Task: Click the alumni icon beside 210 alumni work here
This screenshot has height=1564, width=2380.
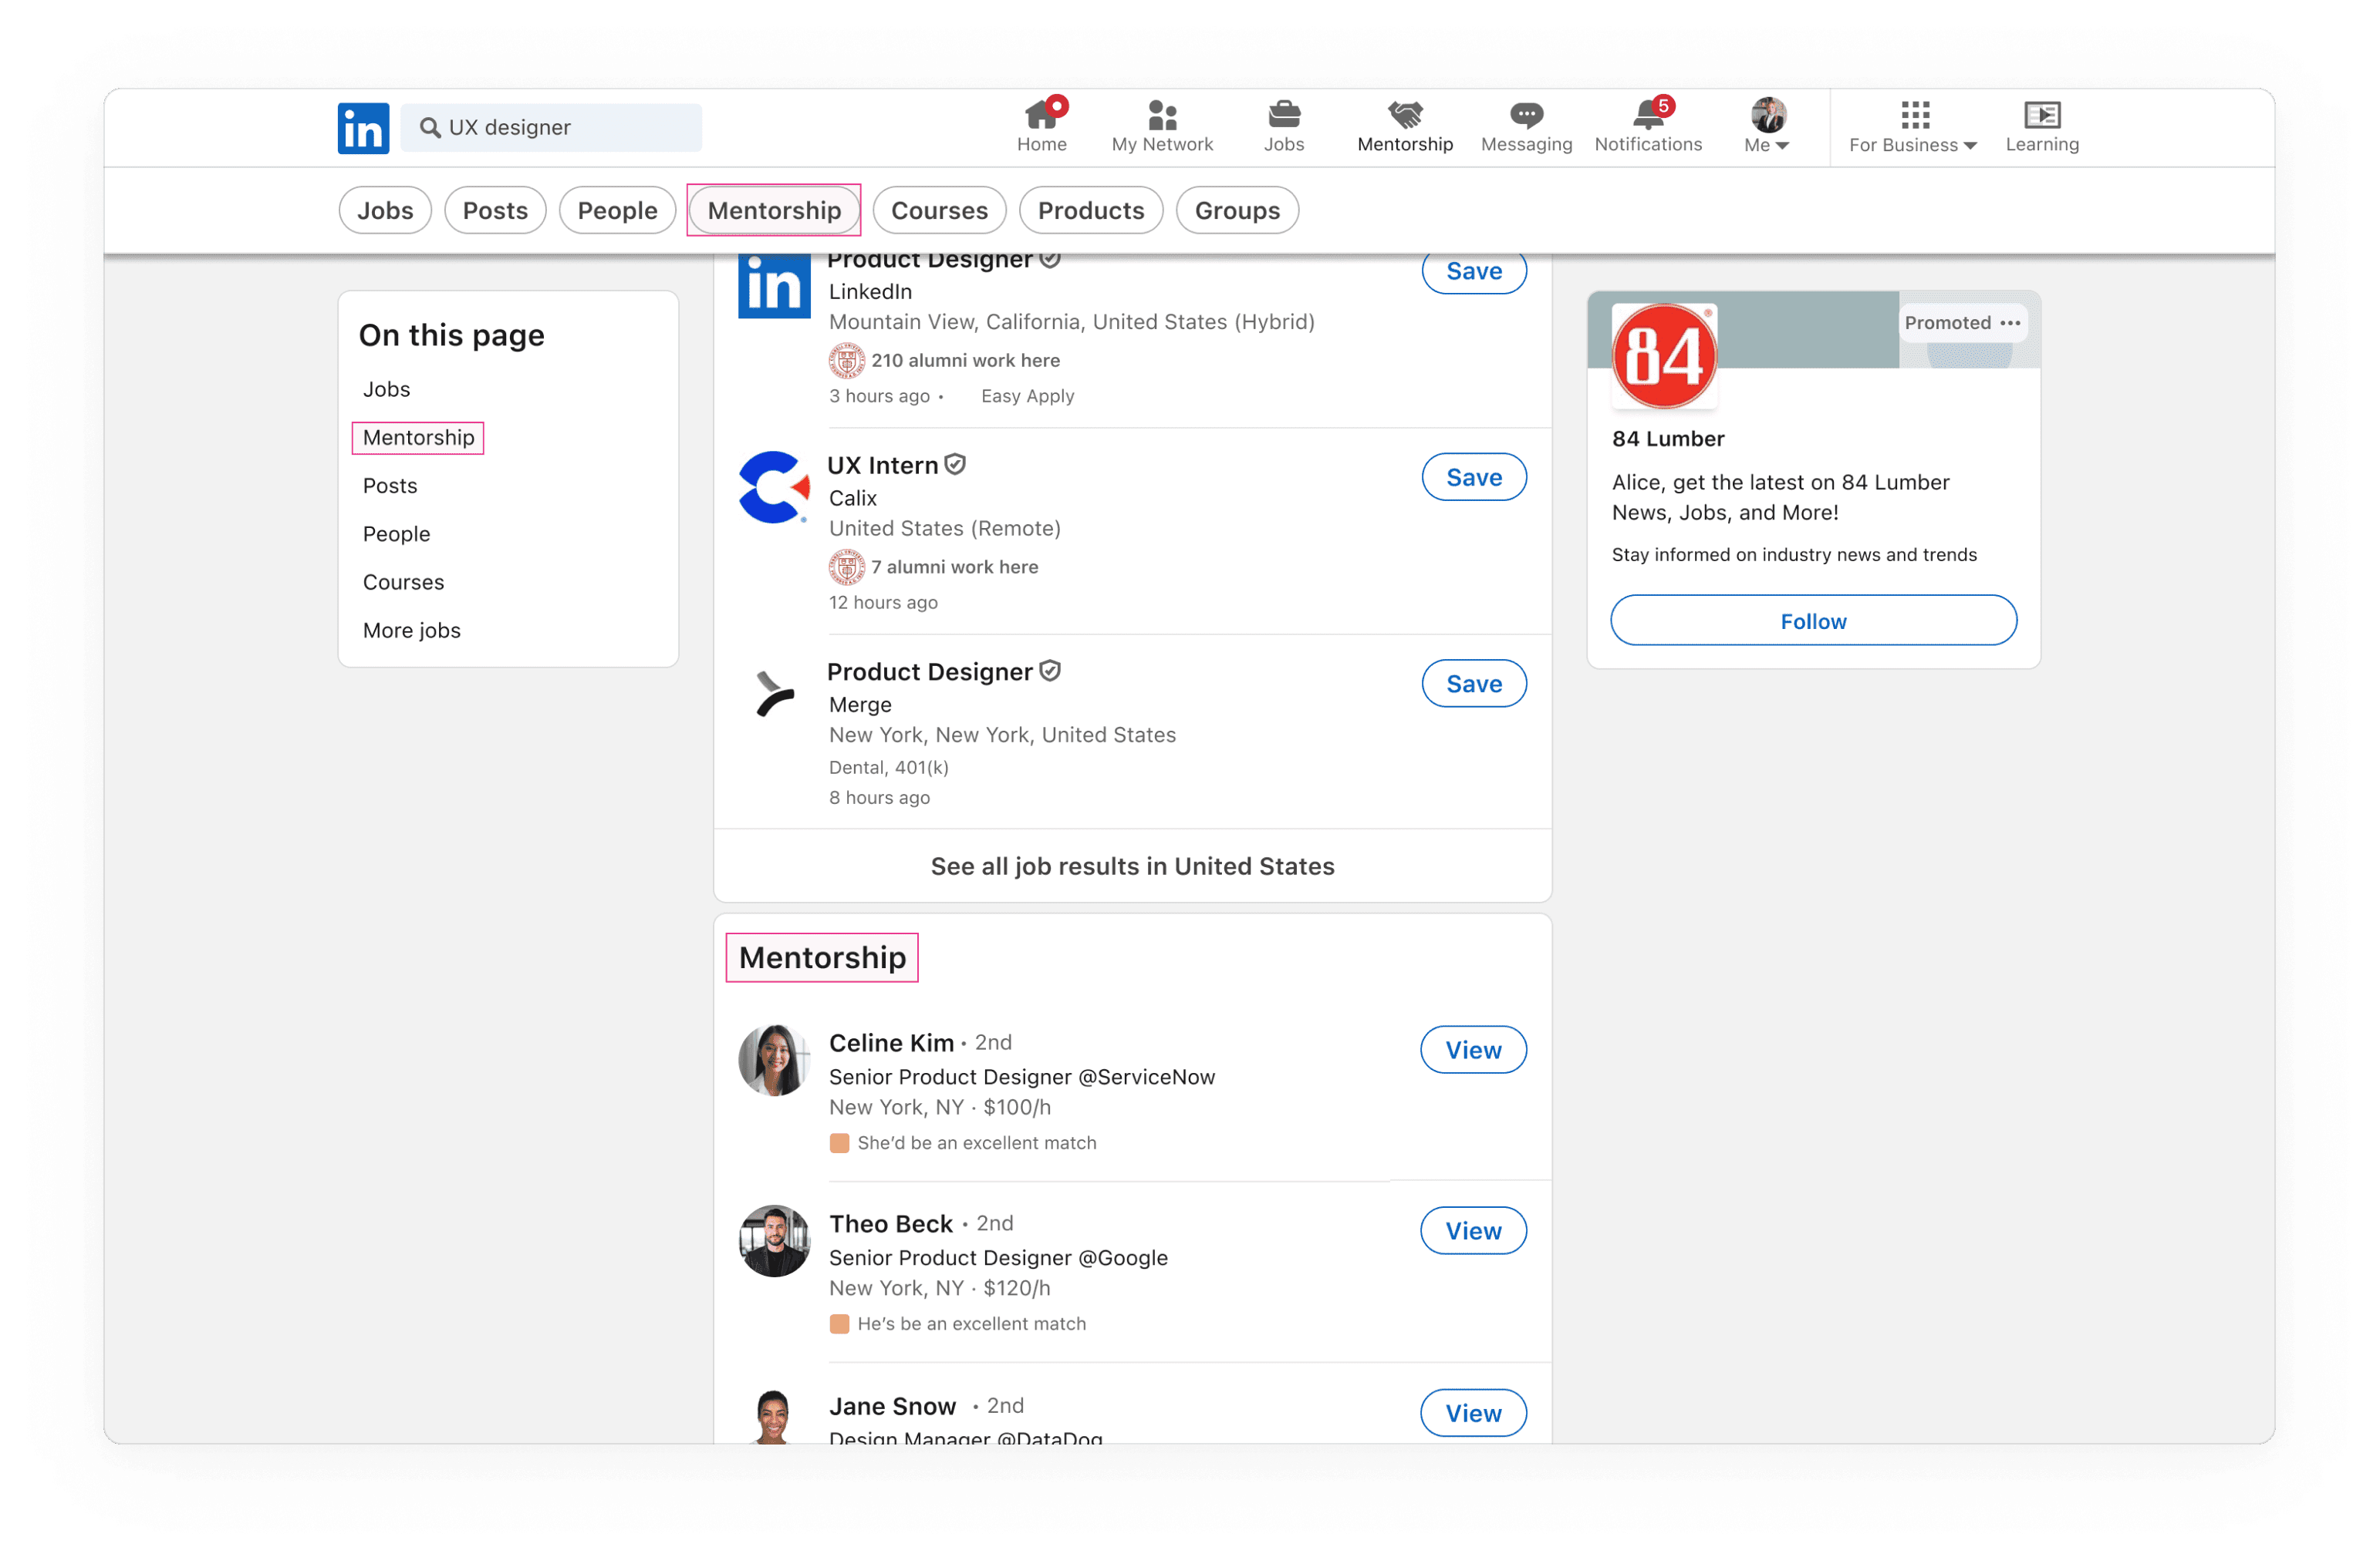Action: (x=847, y=361)
